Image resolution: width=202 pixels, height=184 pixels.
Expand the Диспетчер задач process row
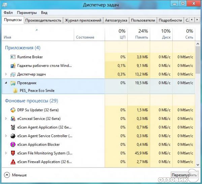6,74
